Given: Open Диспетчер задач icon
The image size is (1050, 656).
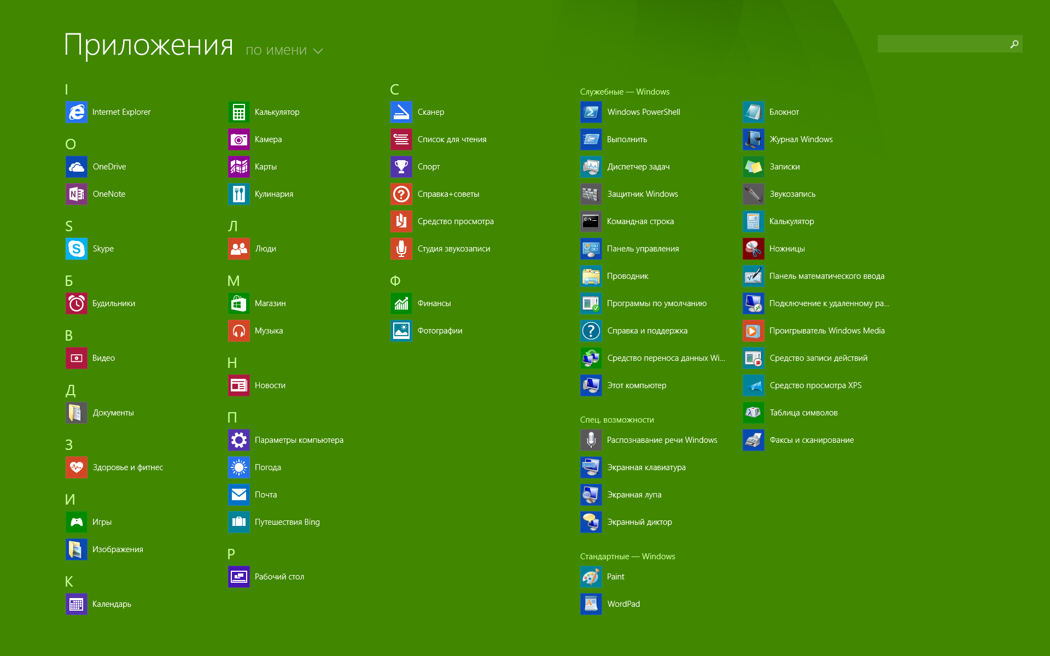Looking at the screenshot, I should click(x=591, y=167).
